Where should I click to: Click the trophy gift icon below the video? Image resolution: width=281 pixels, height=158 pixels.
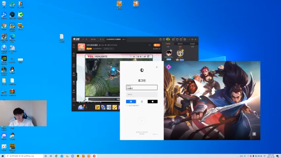tap(97, 107)
